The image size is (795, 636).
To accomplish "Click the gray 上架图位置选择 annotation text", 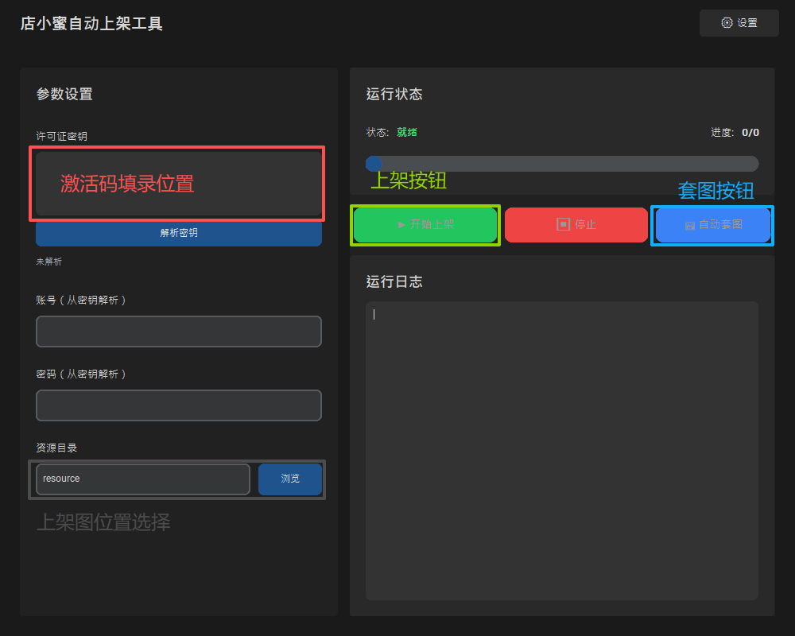I will (x=103, y=522).
